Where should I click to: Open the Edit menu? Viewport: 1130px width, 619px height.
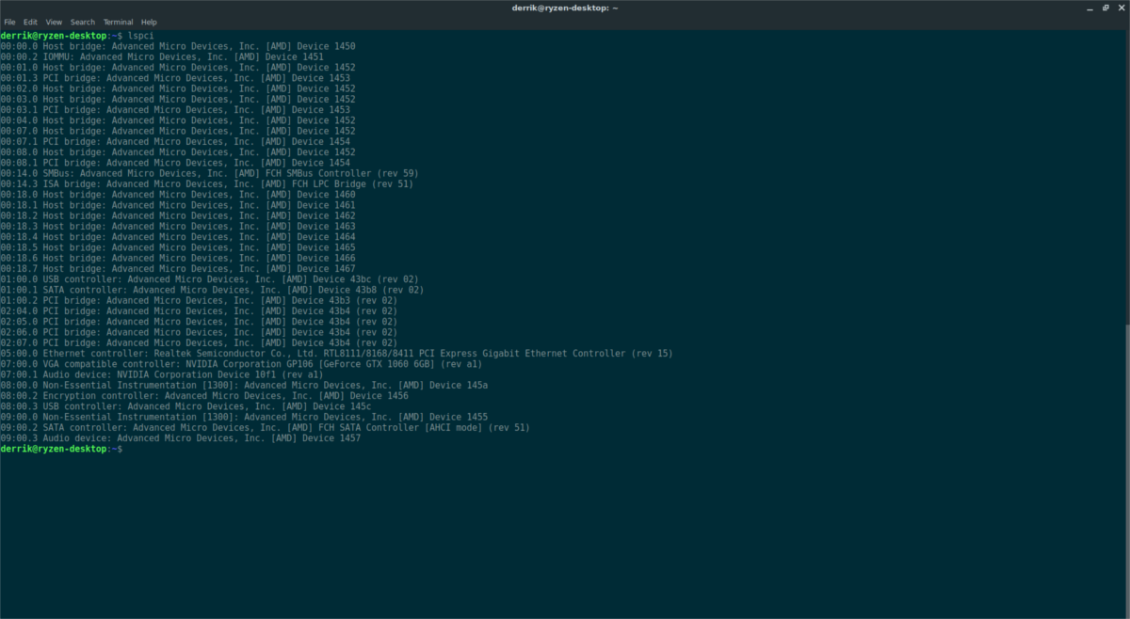(x=31, y=22)
